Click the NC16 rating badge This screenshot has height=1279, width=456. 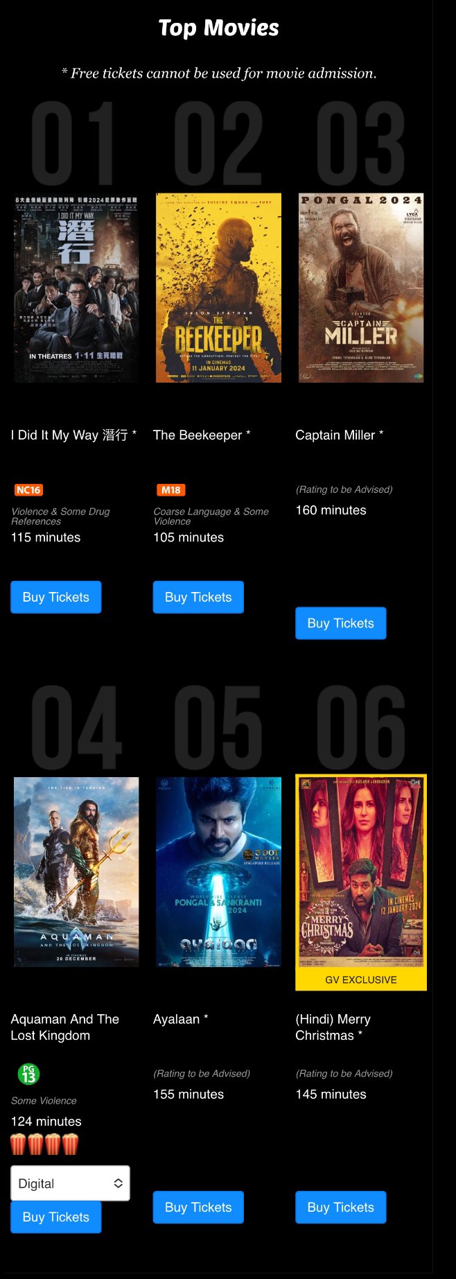28,489
